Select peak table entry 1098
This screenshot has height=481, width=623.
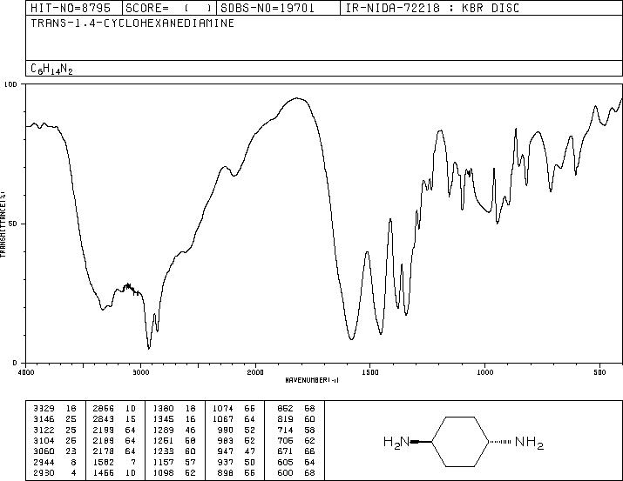point(163,472)
